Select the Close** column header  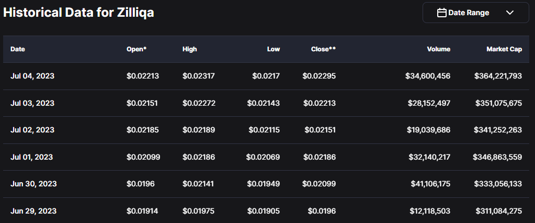point(323,49)
